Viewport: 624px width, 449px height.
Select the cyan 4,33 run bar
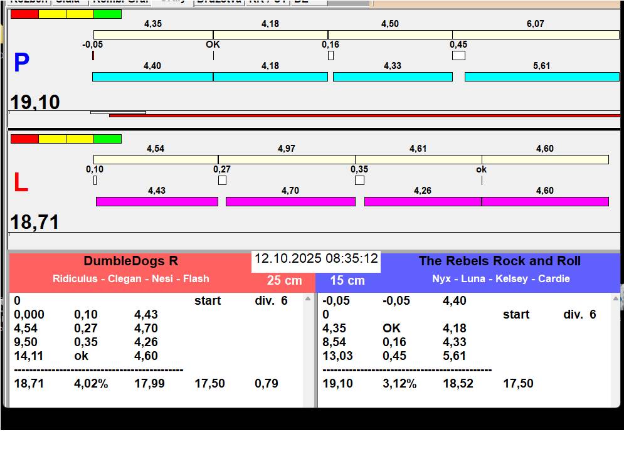pyautogui.click(x=393, y=77)
